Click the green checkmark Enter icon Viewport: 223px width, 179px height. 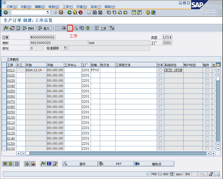(6, 12)
